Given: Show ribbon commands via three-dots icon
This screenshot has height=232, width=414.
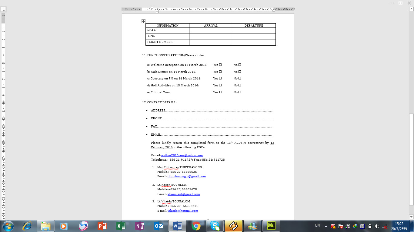Looking at the screenshot, I should pos(392,3).
